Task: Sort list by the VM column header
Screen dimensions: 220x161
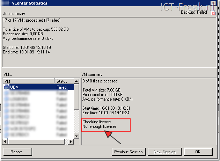Action: (28, 81)
